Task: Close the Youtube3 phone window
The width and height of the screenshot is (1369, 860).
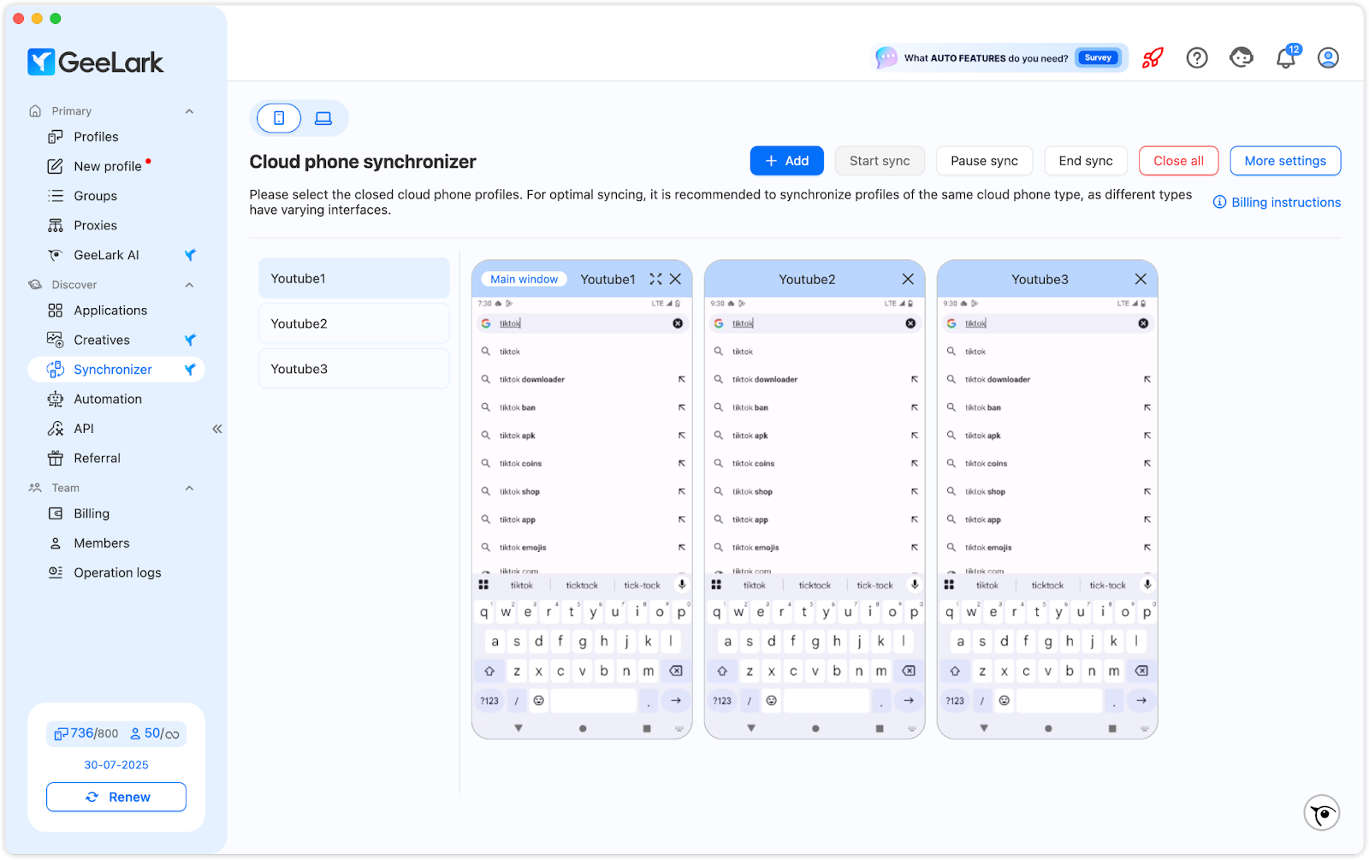Action: tap(1141, 279)
